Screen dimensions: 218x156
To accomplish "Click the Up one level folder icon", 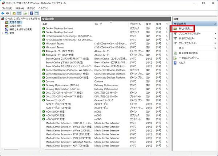I will (x=14, y=13).
